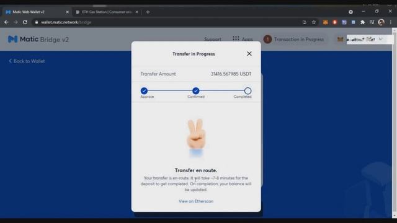Click the install/share icon in address bar

click(305, 22)
